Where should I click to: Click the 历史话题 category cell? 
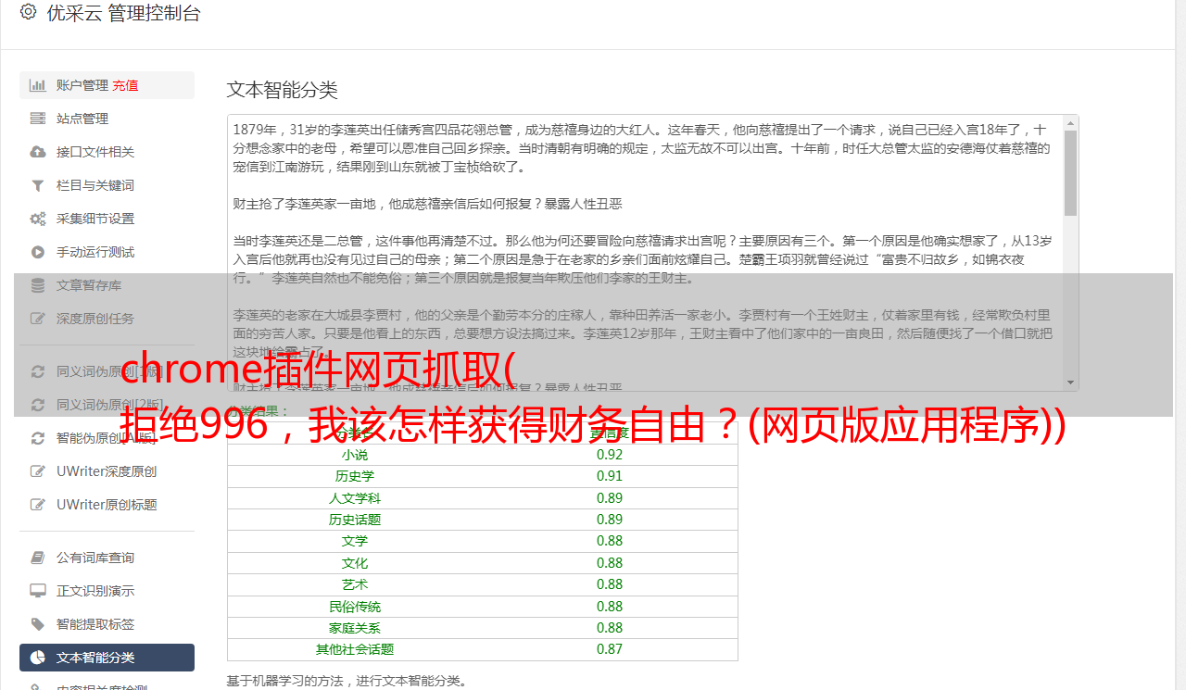354,520
